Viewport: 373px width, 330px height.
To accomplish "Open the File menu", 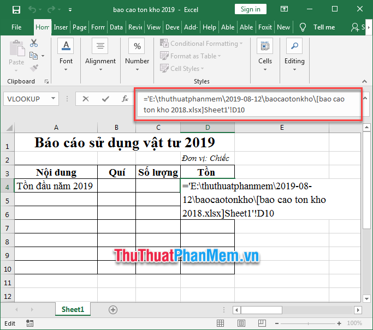I will click(x=16, y=27).
